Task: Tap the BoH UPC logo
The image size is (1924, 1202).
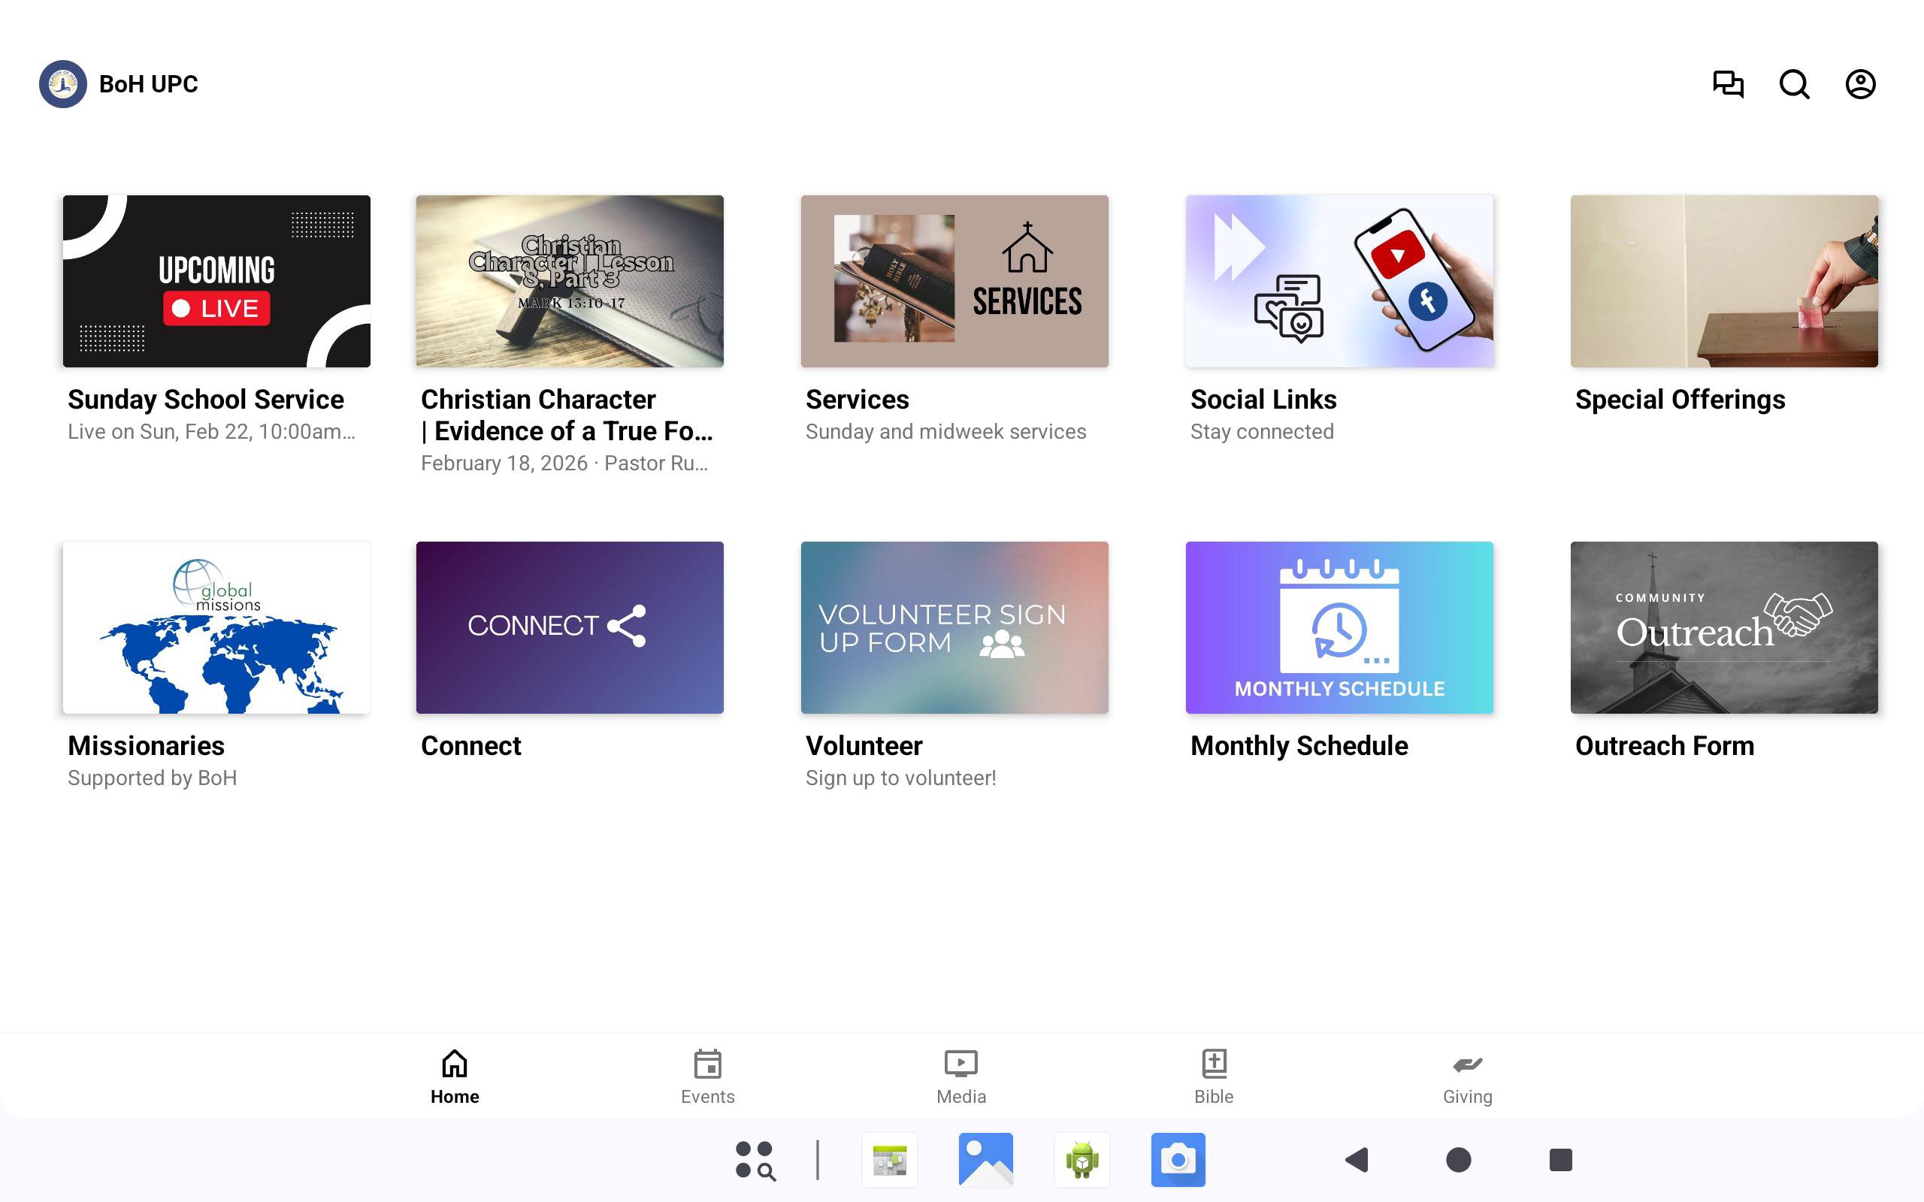Action: tap(63, 83)
